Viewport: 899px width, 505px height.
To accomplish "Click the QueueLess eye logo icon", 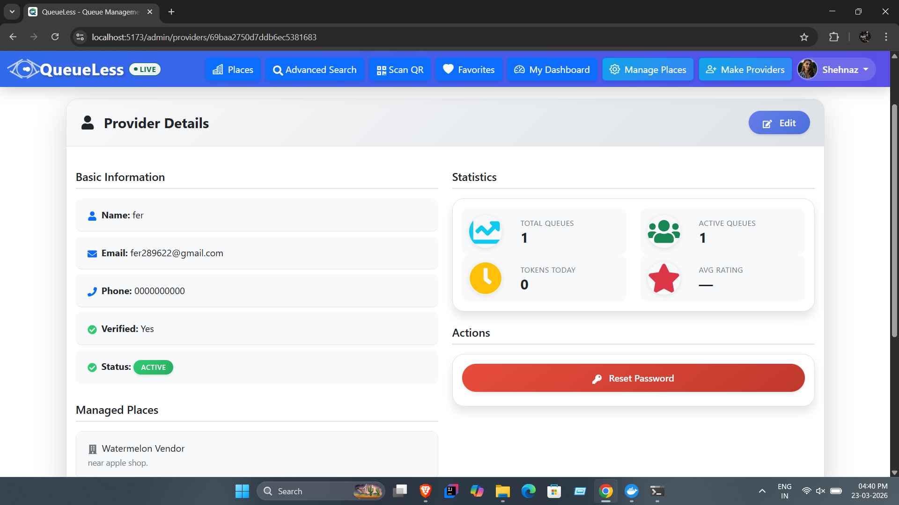I will 23,69.
